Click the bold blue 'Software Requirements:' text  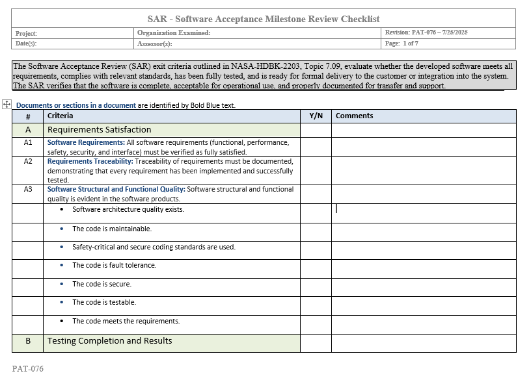[86, 142]
